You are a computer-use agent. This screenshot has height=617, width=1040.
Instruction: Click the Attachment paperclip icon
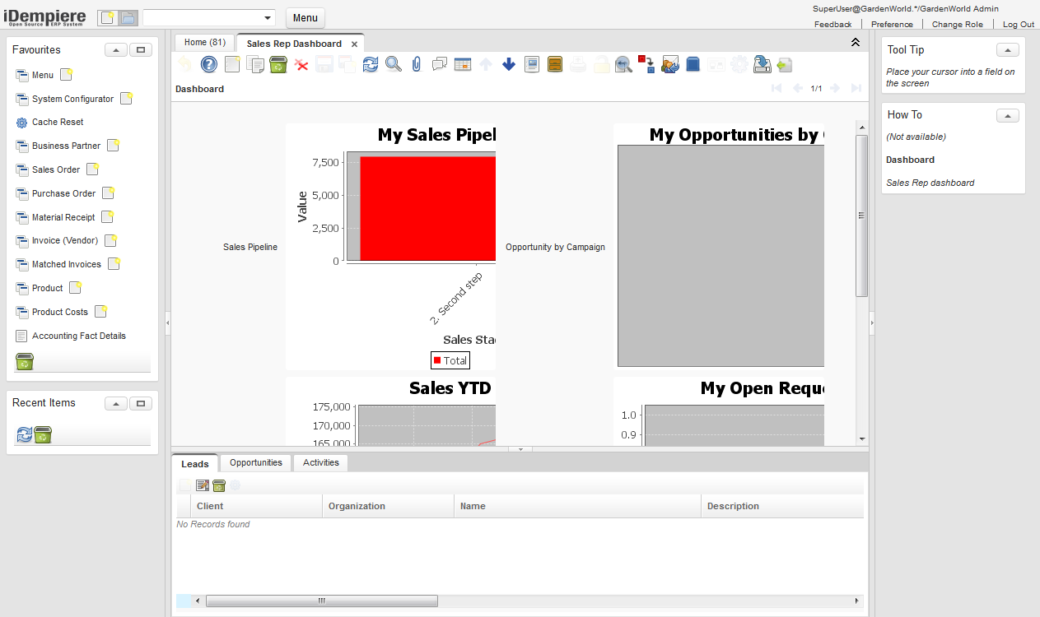[417, 64]
